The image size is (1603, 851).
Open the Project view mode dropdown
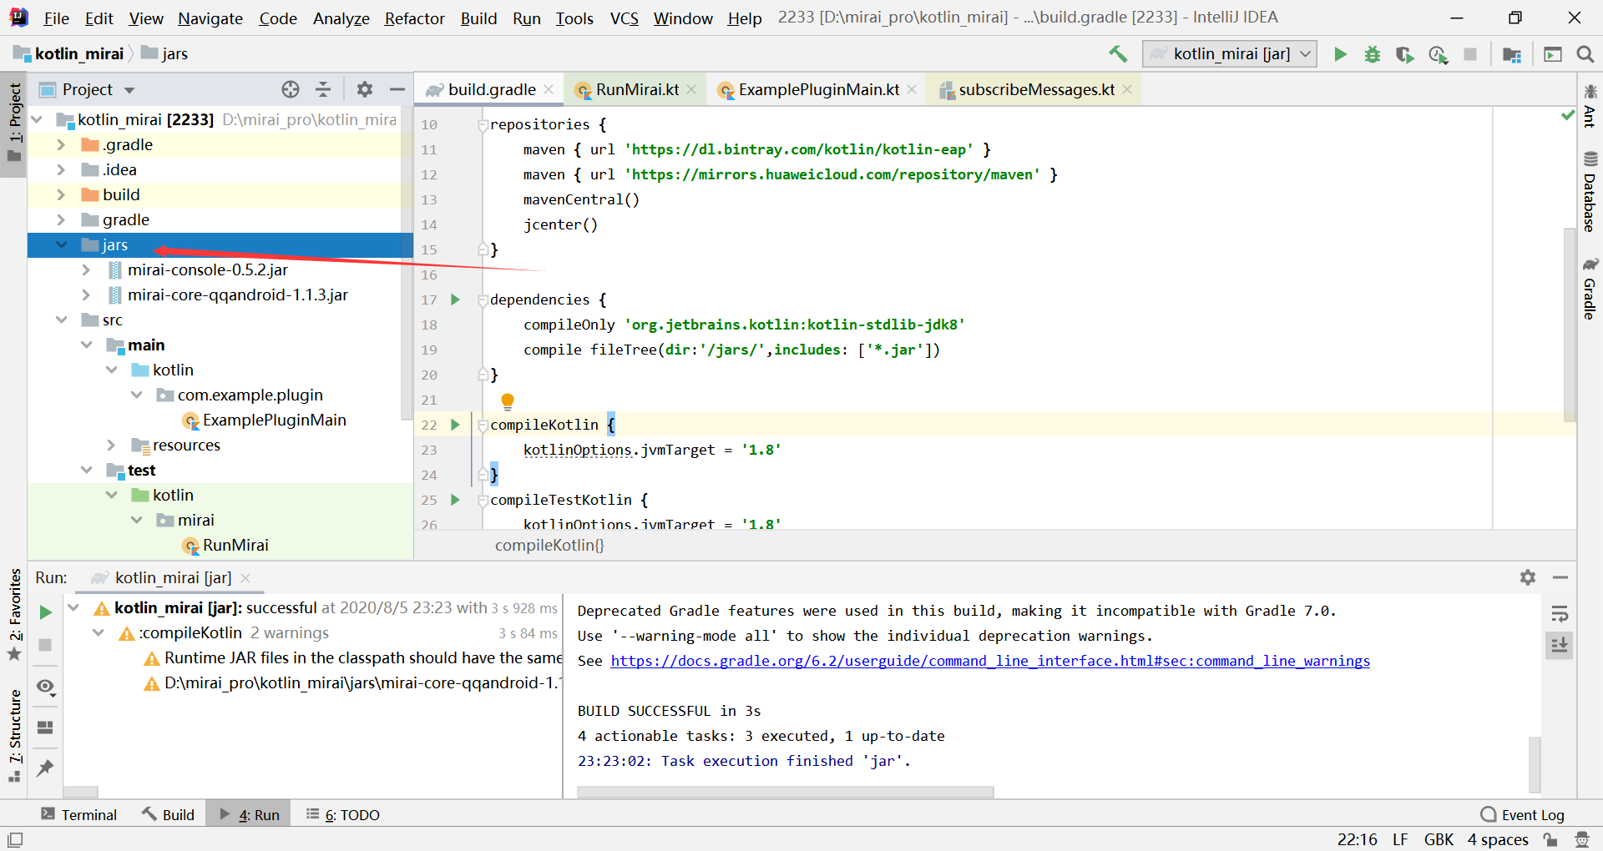pyautogui.click(x=99, y=89)
